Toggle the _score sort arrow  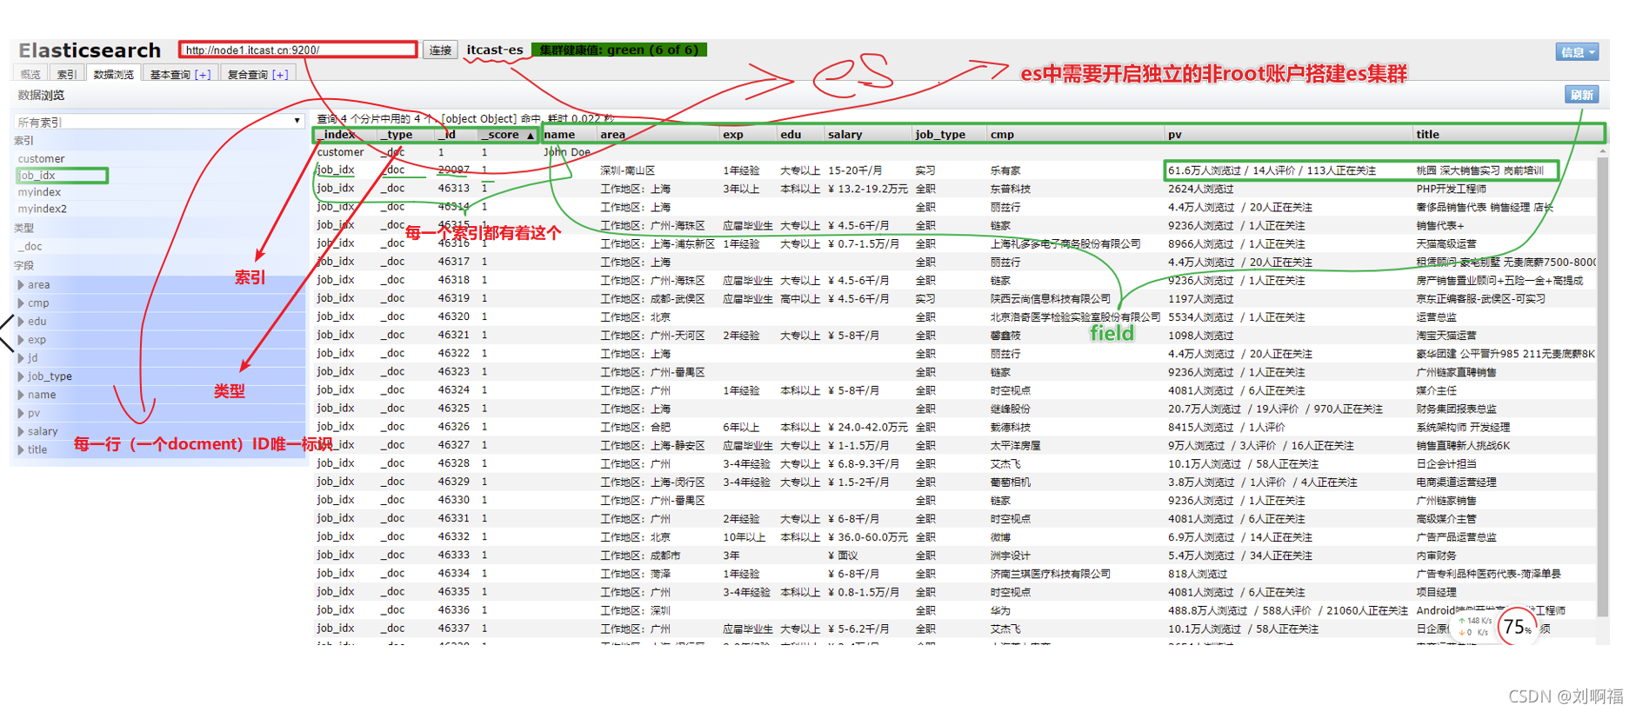point(530,136)
